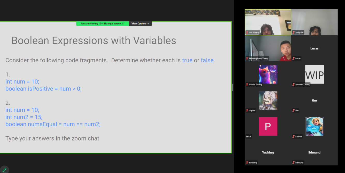Click Eric Huang's muted microphone icon
345x173 pixels.
pyautogui.click(x=247, y=32)
